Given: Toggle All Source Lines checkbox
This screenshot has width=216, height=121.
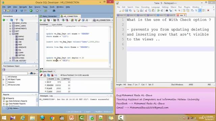Looking at the screenshot, I should [6, 85].
